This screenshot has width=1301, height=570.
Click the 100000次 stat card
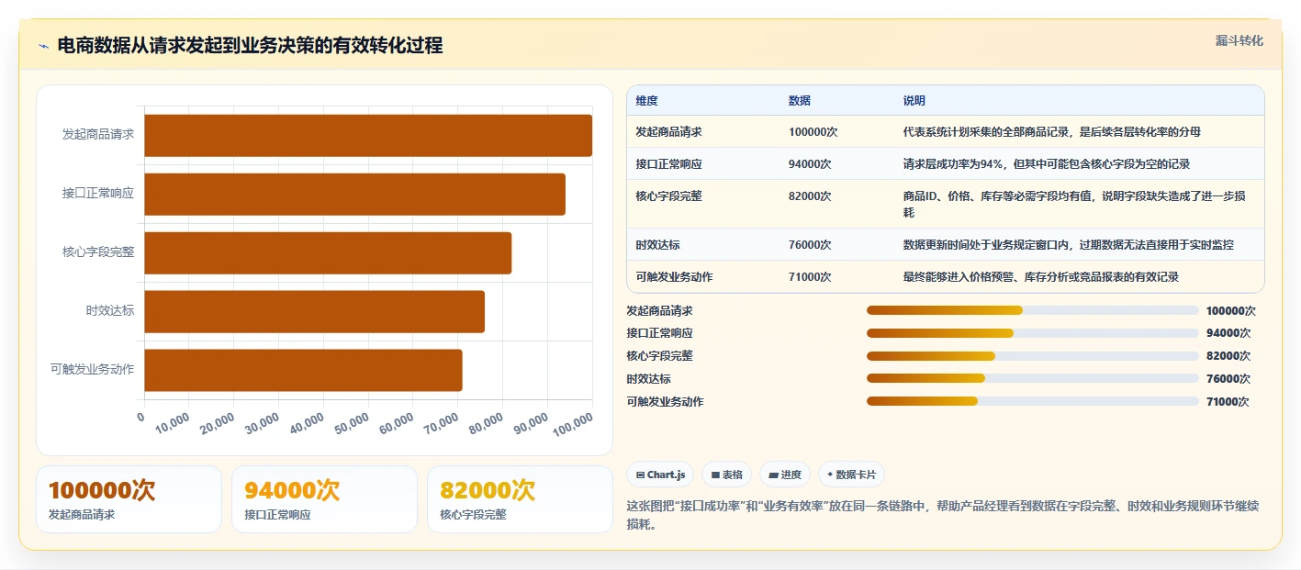[x=129, y=499]
